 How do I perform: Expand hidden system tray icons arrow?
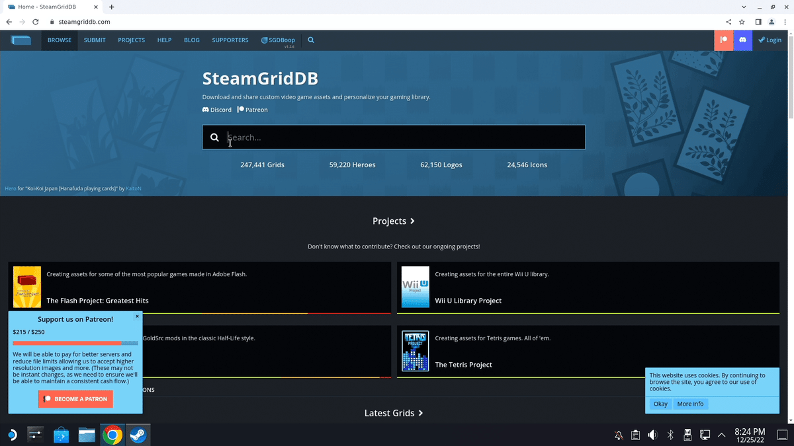[722, 435]
